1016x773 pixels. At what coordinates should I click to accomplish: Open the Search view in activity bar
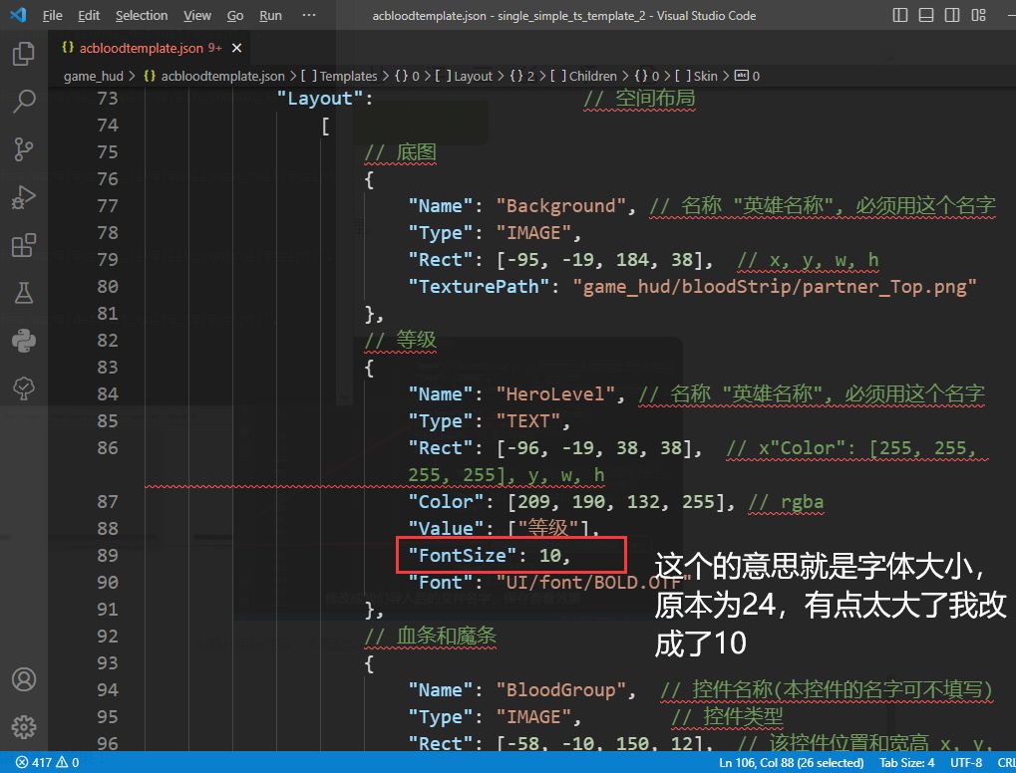(x=23, y=101)
